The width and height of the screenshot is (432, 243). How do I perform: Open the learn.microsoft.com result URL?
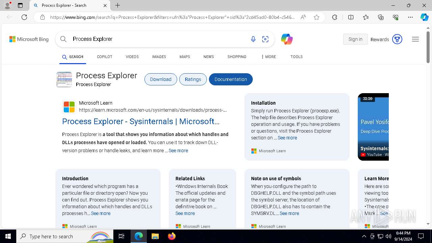[153, 110]
